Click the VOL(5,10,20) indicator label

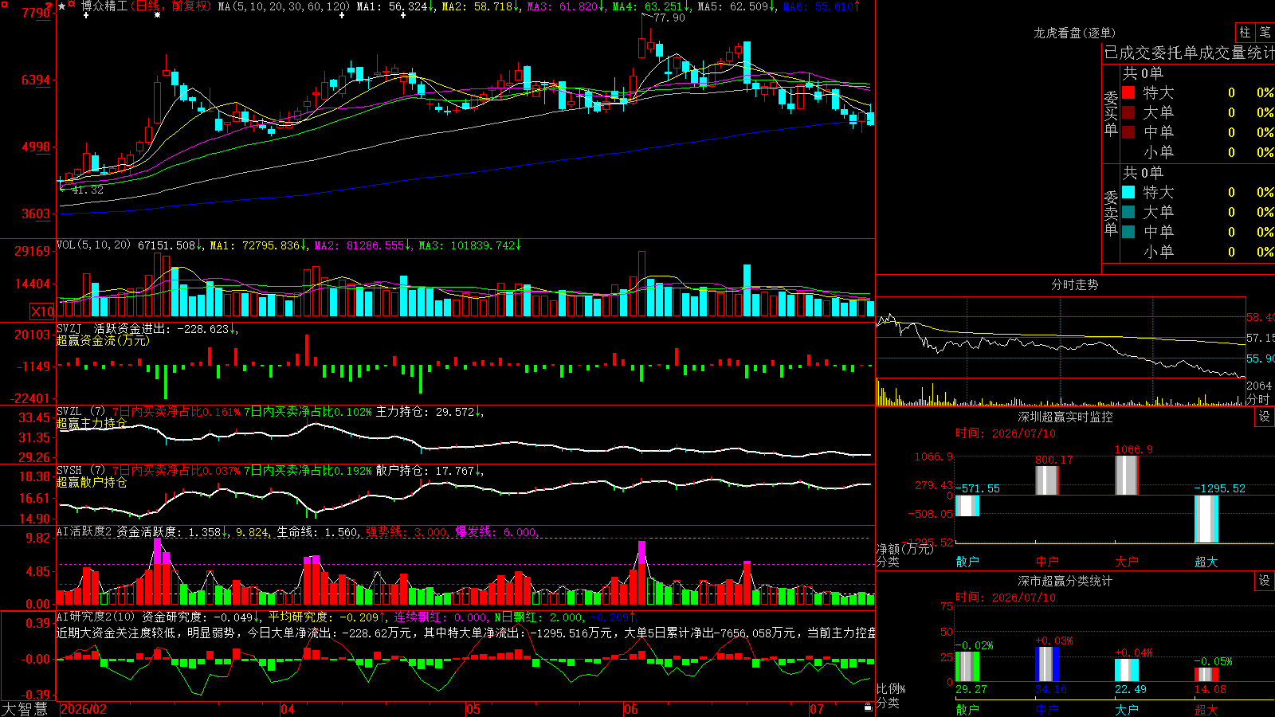pos(94,245)
